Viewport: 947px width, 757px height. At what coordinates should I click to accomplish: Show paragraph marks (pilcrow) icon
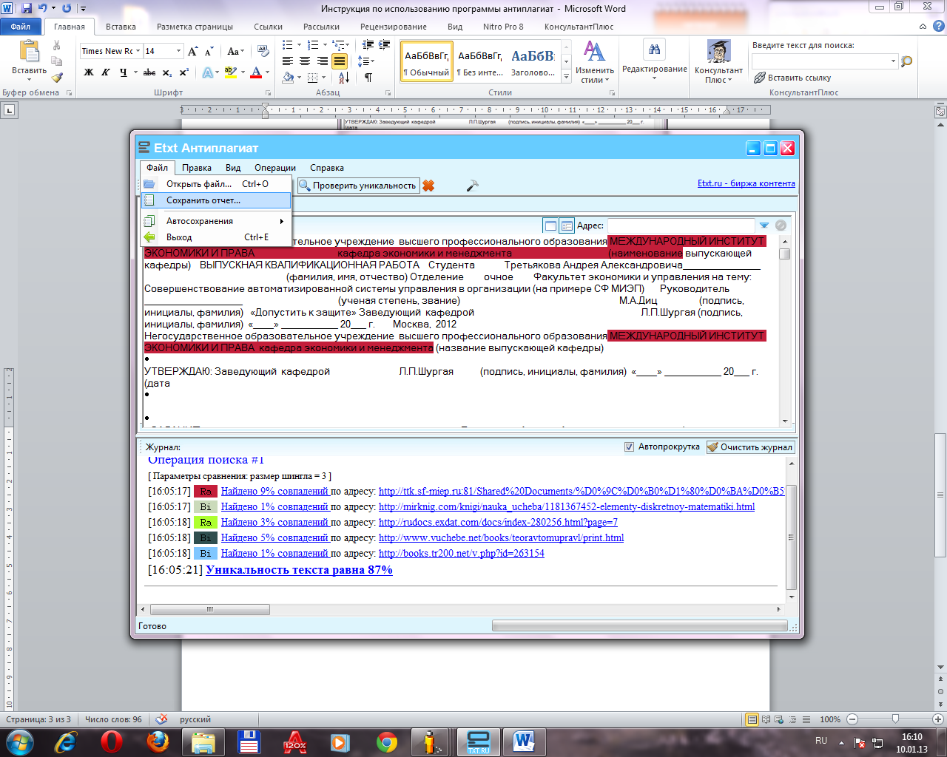[x=368, y=78]
